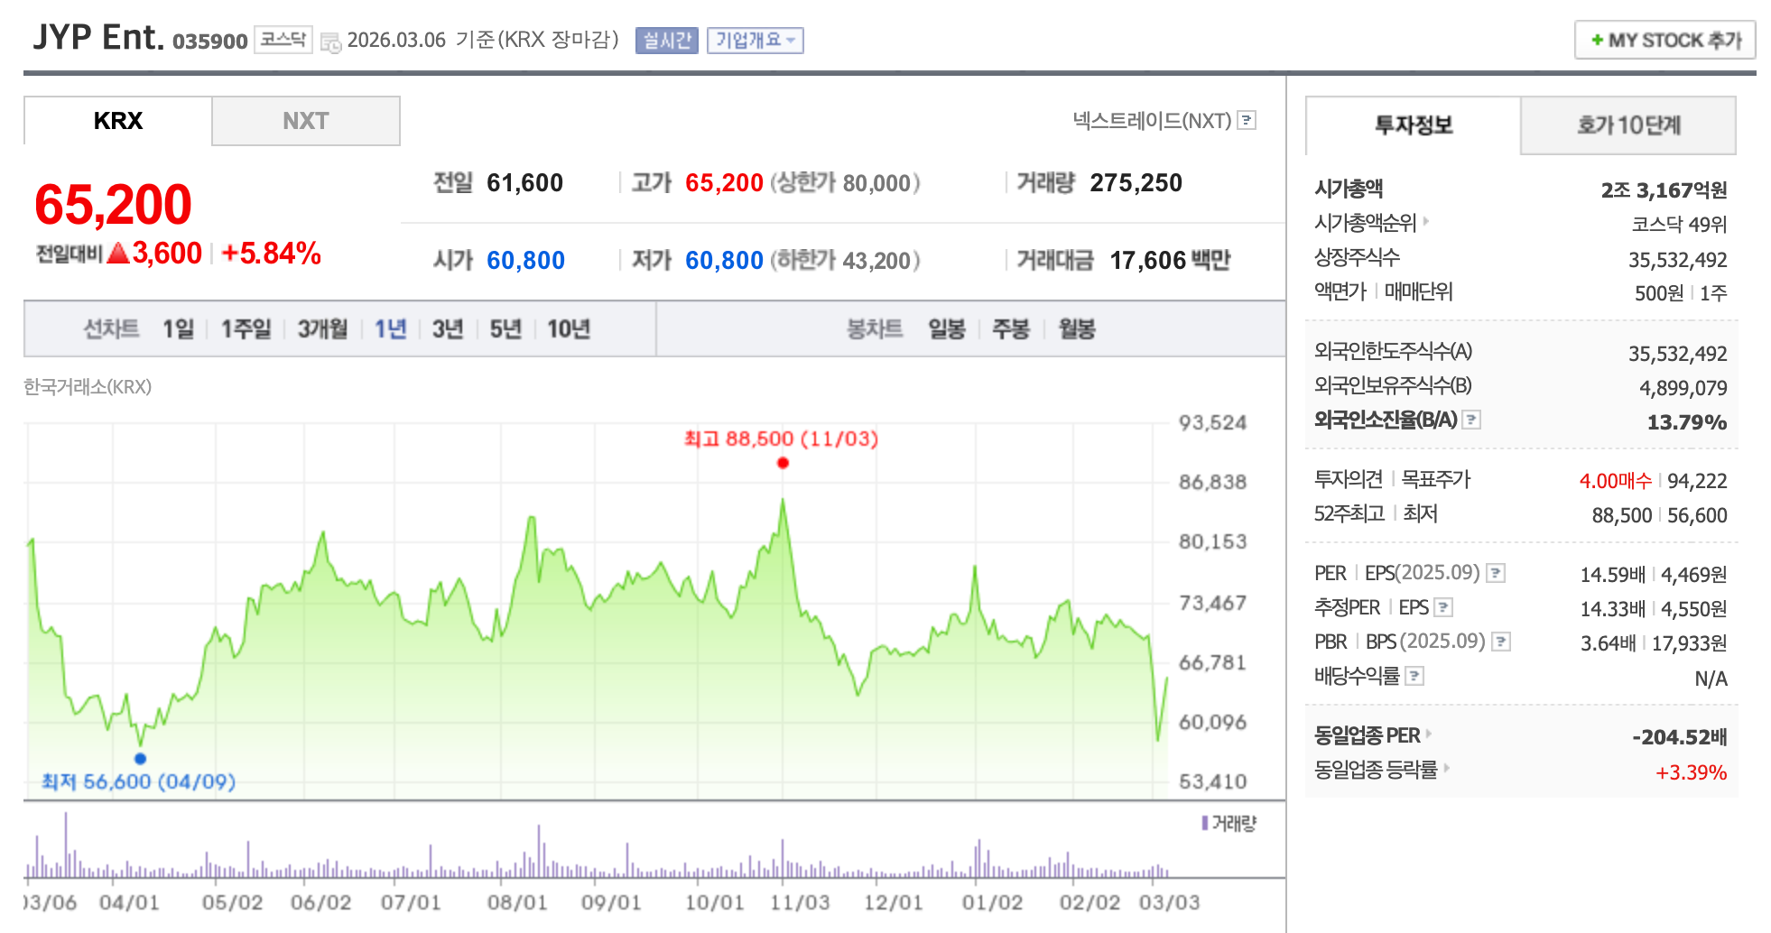
Task: Click the 3,600 price change amount
Action: (x=167, y=254)
